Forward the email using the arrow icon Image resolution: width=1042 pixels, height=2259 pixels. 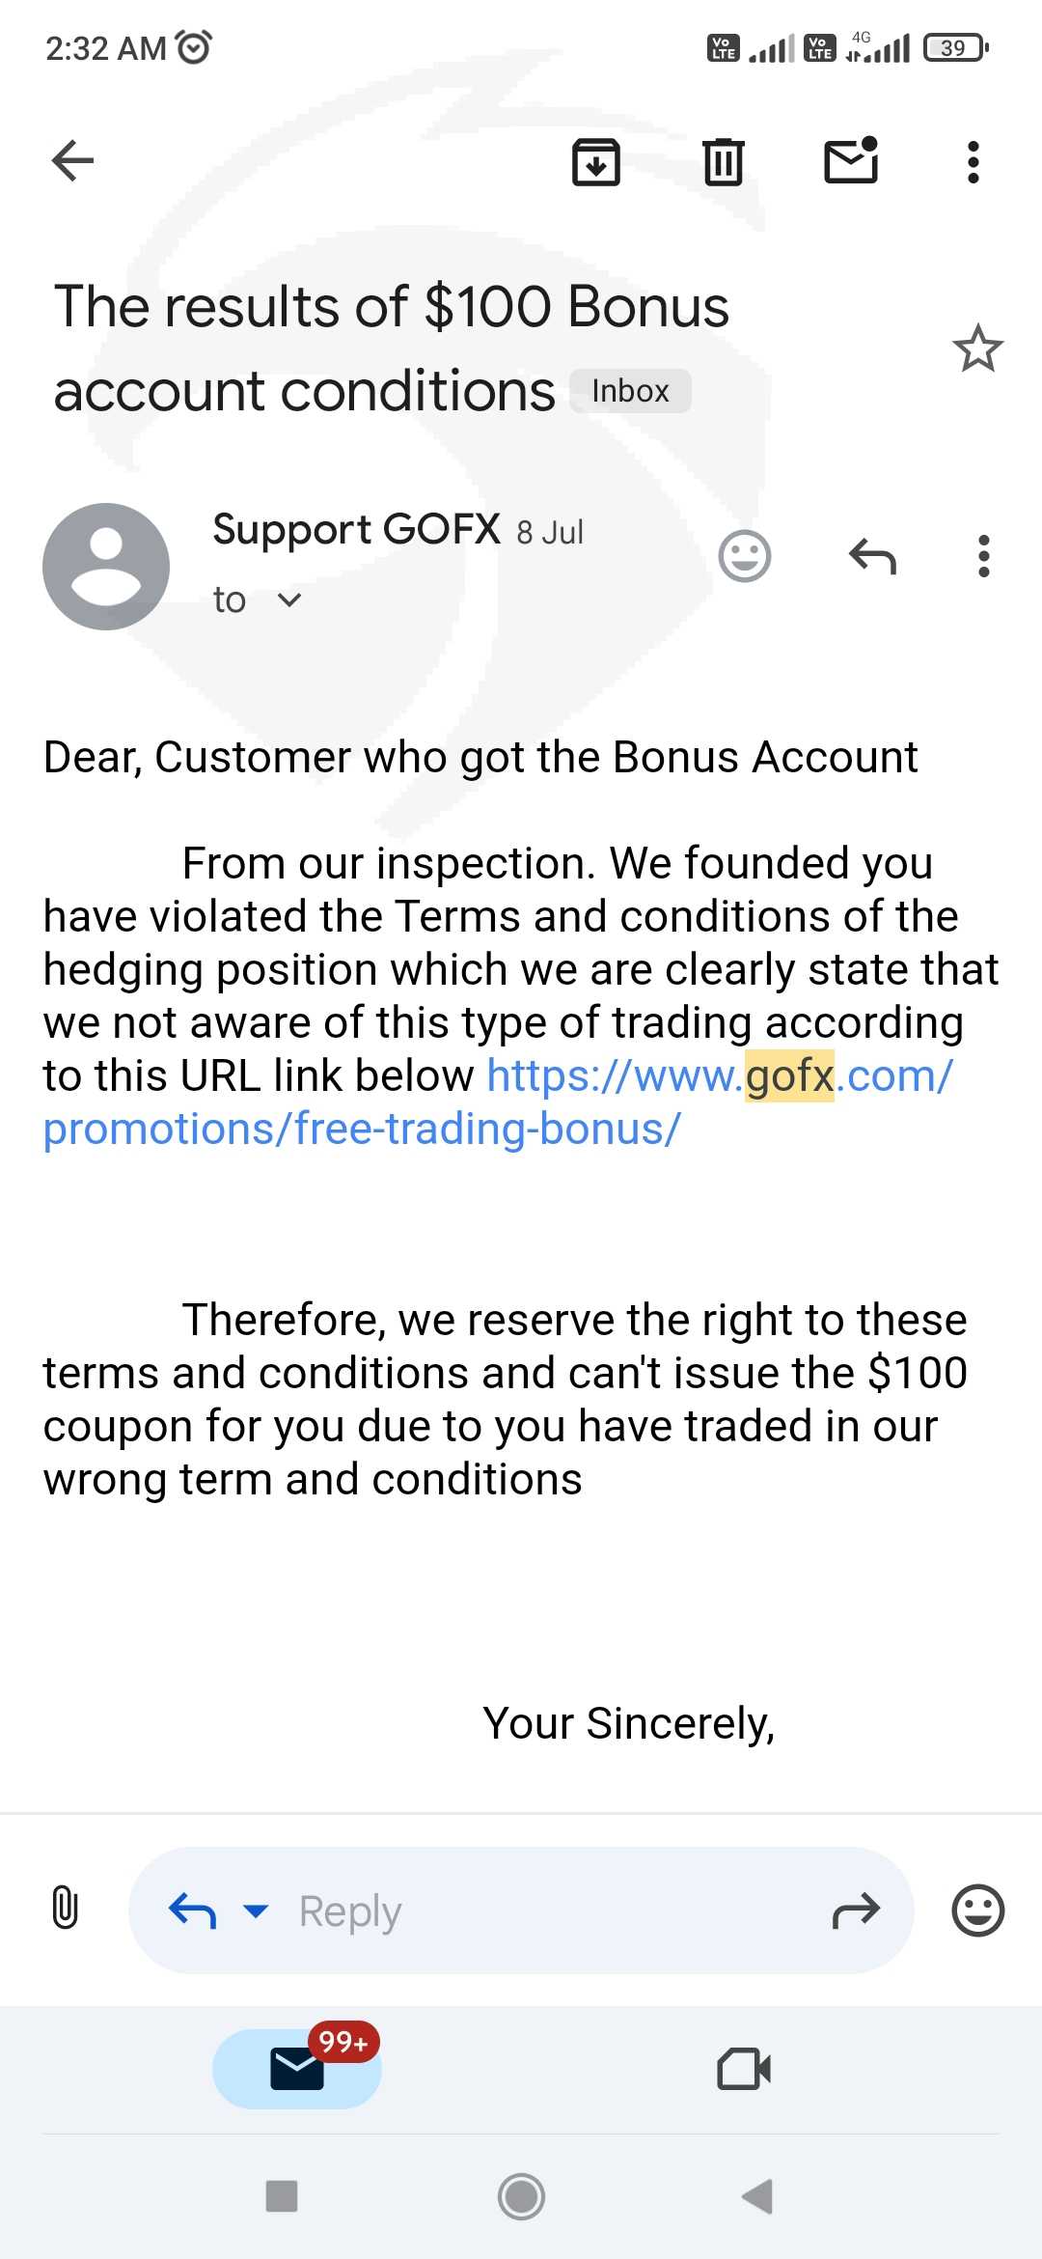pos(856,1910)
